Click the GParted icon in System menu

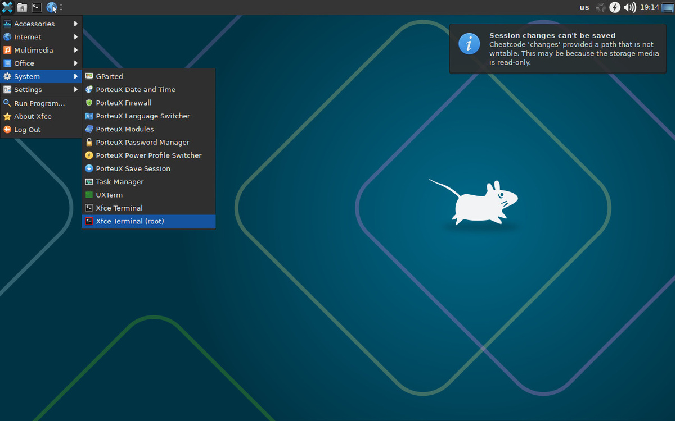pos(89,76)
